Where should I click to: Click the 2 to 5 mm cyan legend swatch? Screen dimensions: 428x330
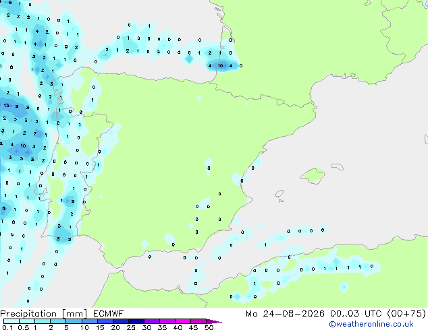pos(59,321)
